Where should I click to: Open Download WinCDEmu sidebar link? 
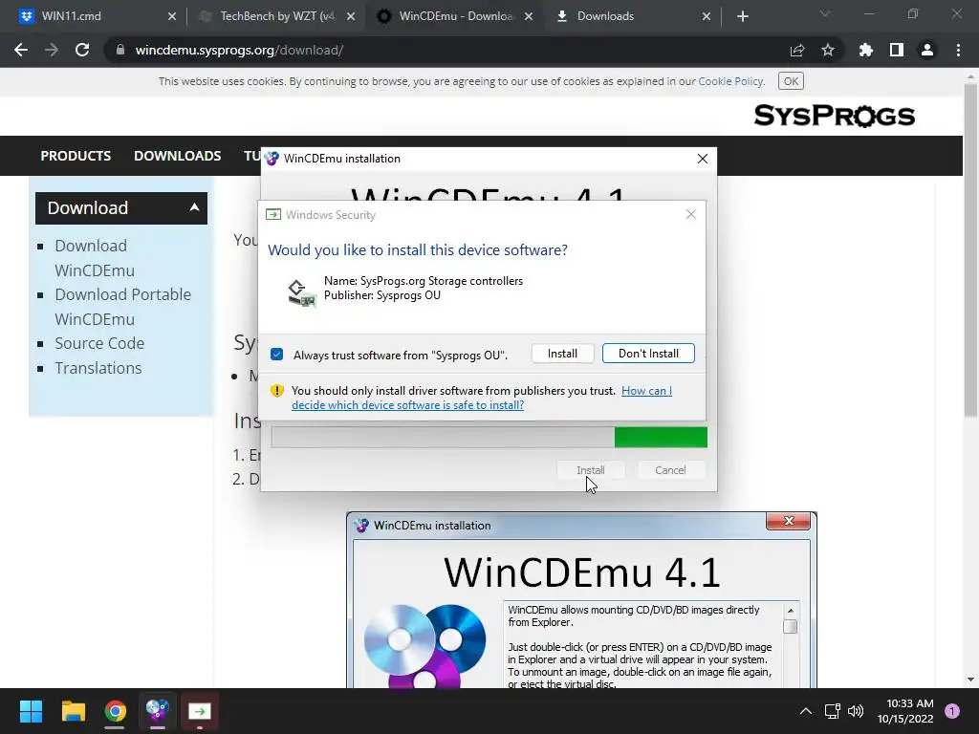point(95,258)
